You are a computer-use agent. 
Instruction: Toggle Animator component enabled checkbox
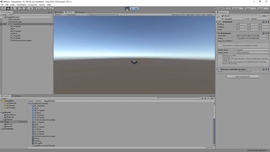tap(221, 33)
